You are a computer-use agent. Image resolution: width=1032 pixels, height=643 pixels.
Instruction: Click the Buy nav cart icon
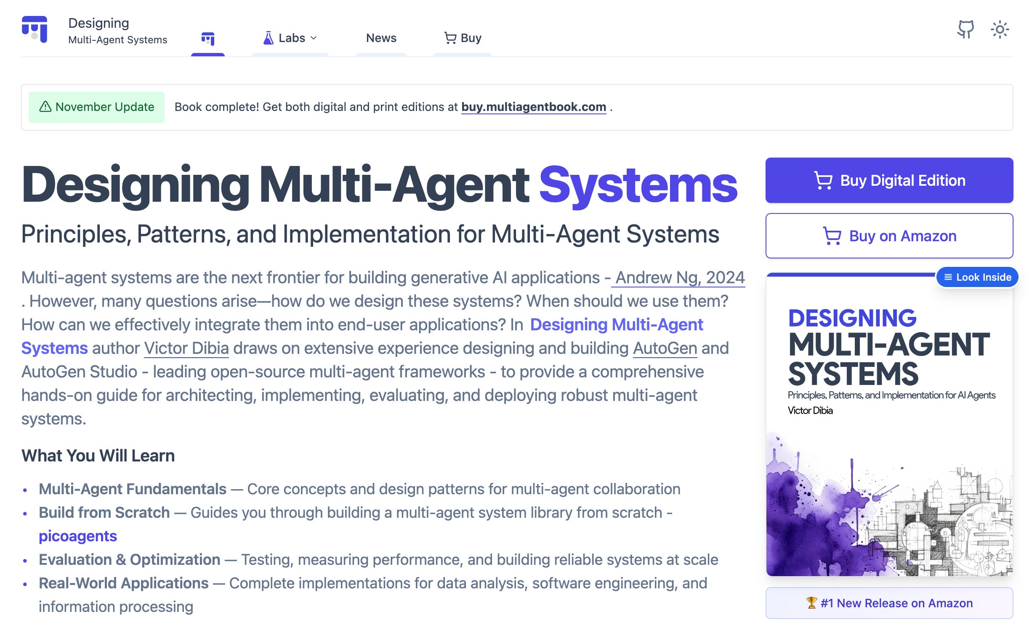[x=450, y=38]
